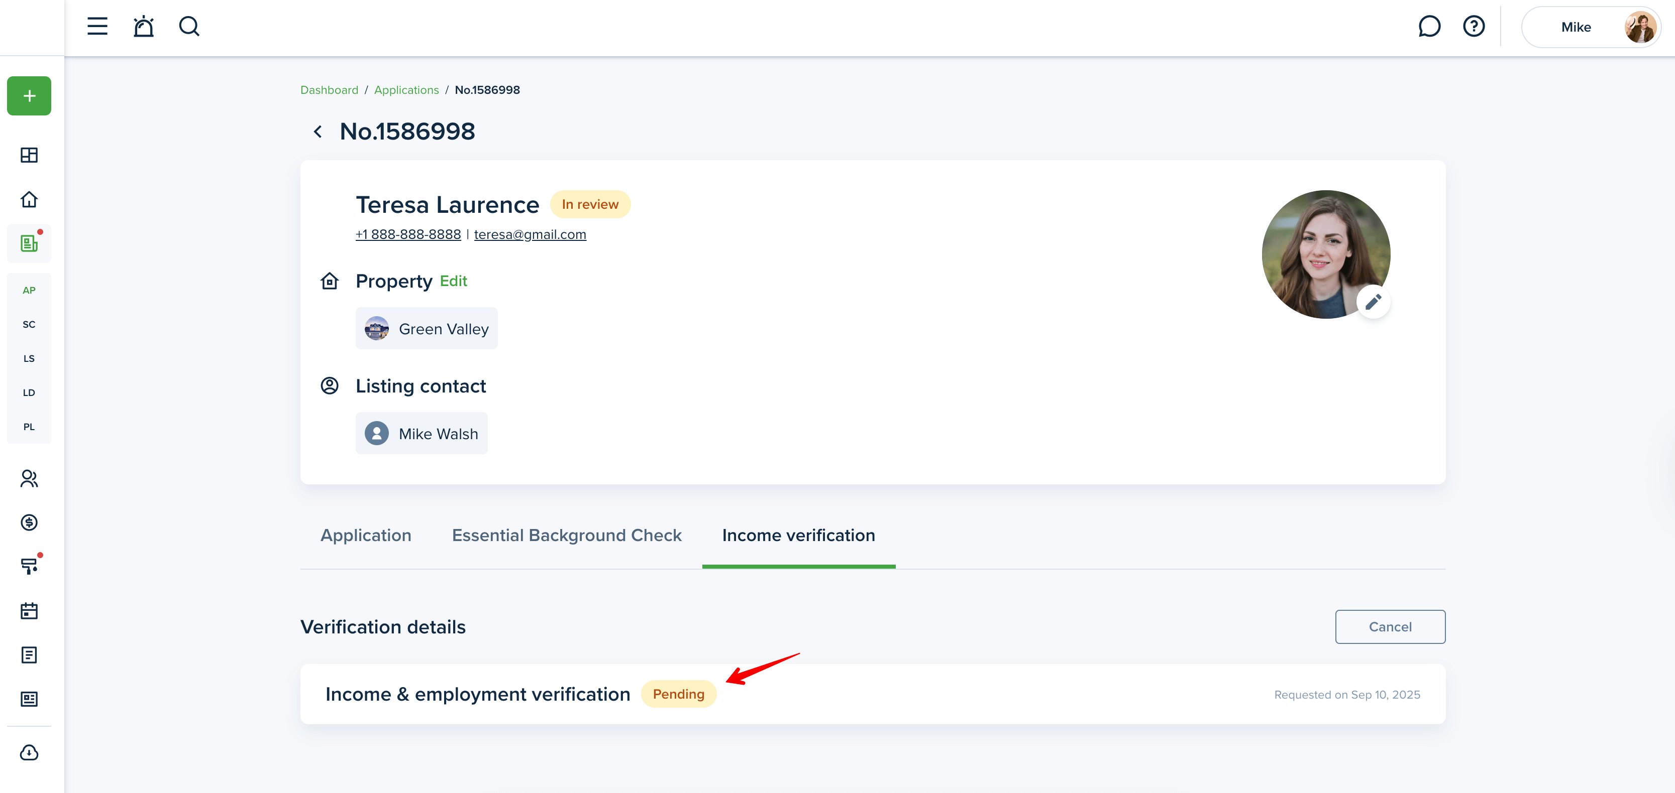This screenshot has height=793, width=1675.
Task: Click the 'Requested on Sep 10, 2025' text
Action: (1346, 695)
